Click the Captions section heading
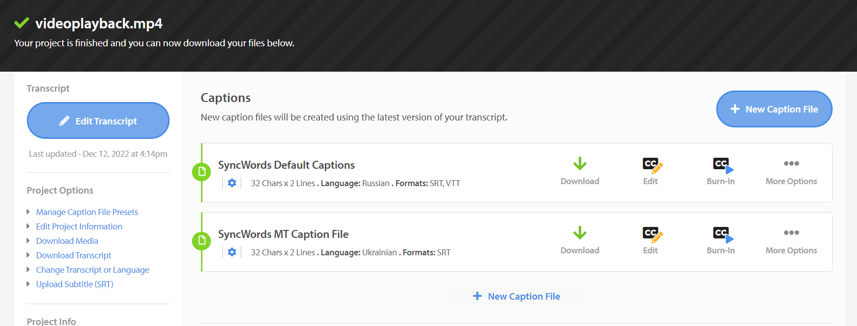857x326 pixels. 226,98
